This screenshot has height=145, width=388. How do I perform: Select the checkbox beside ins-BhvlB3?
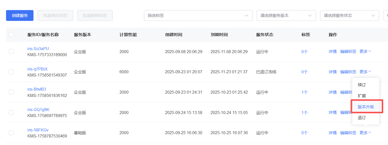click(11, 92)
